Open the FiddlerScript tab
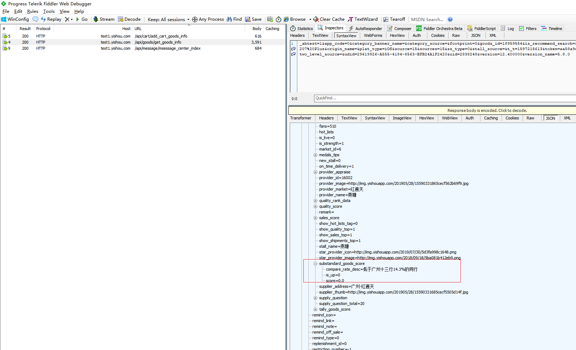 click(x=482, y=29)
